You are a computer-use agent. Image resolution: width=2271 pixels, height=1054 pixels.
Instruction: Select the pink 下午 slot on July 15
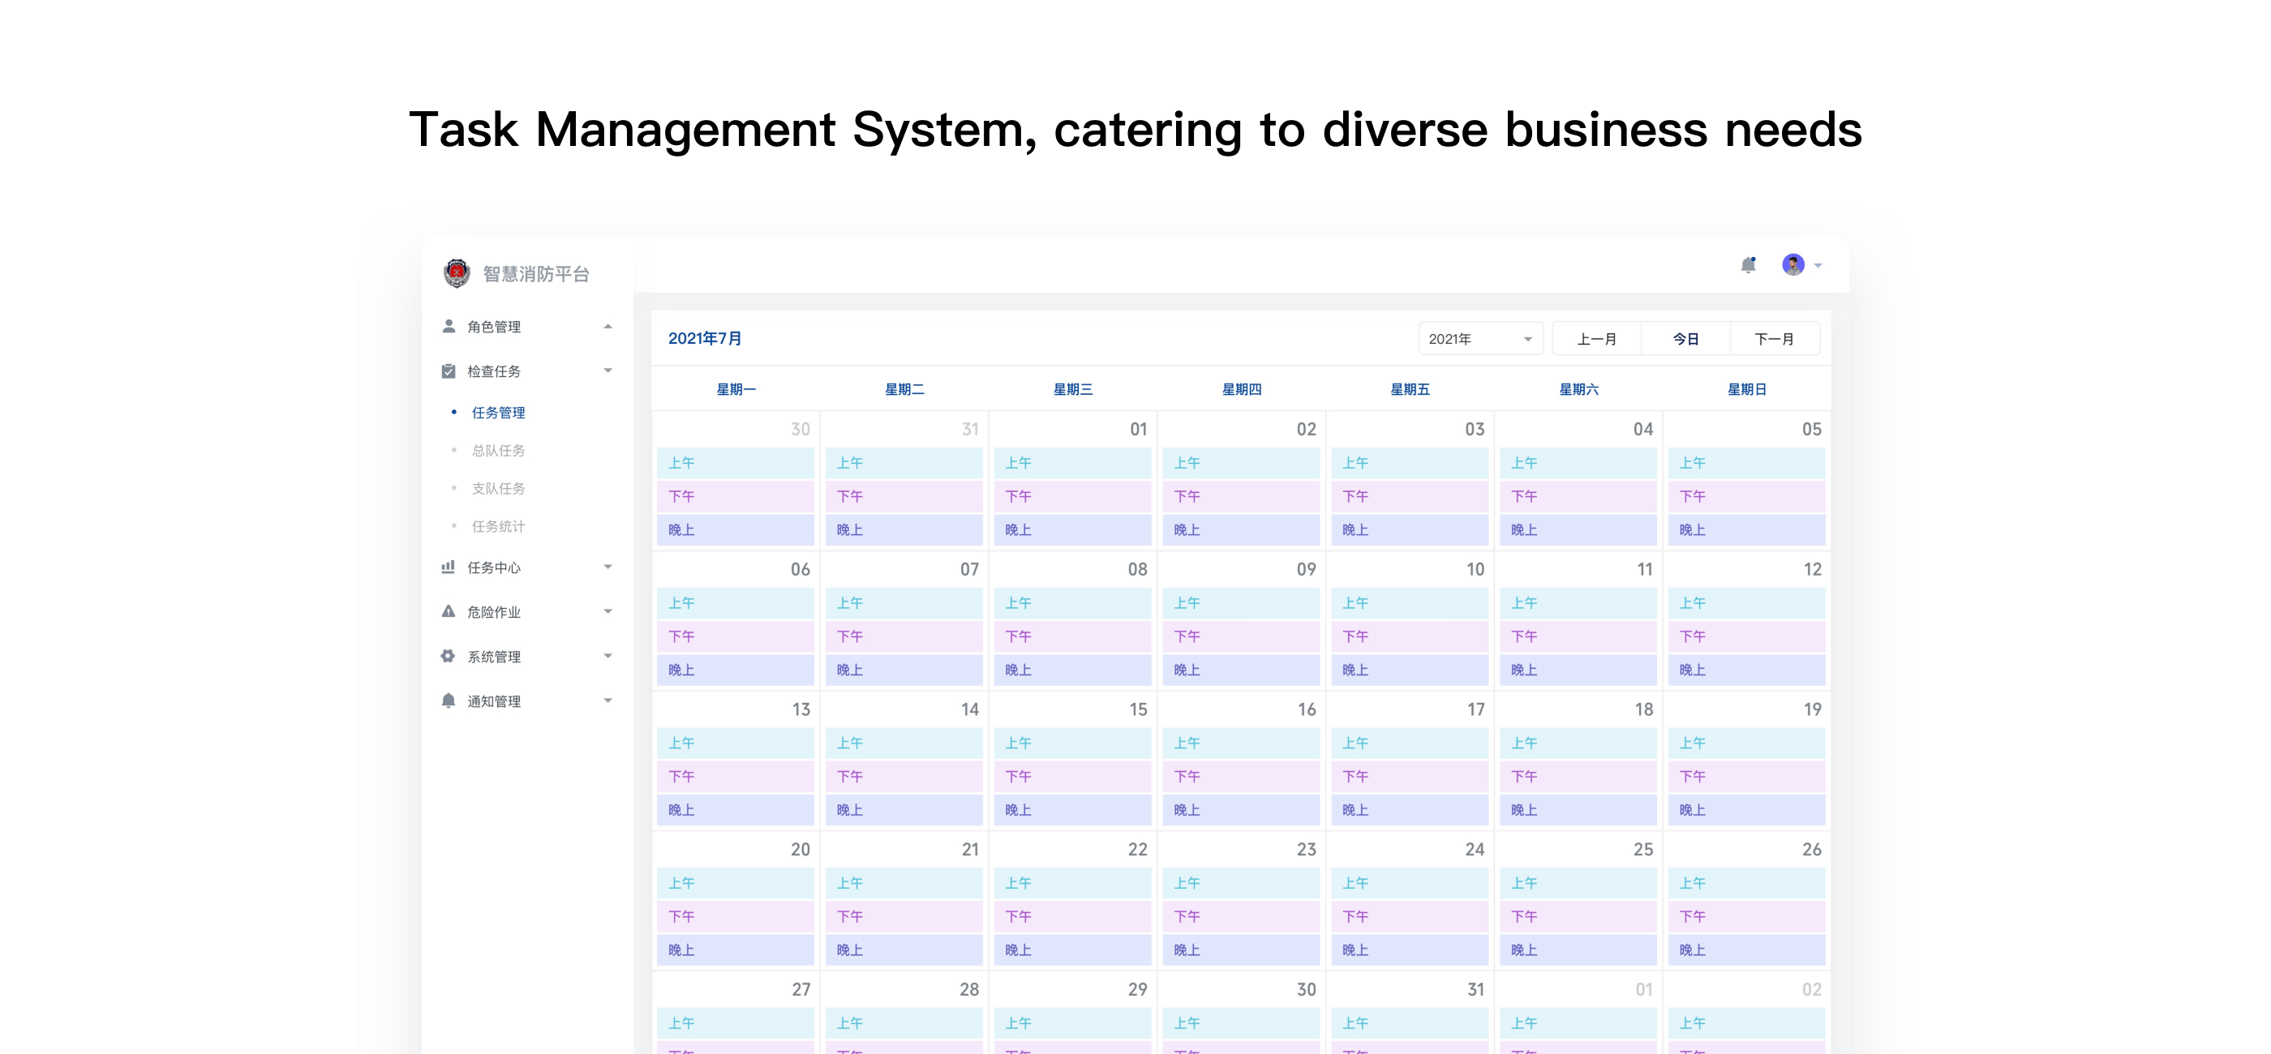1073,777
